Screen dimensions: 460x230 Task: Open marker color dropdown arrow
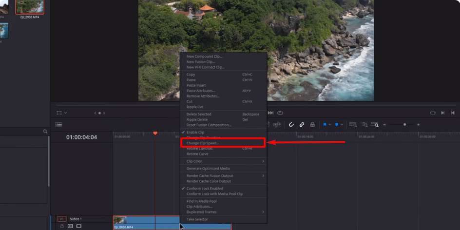pyautogui.click(x=342, y=125)
